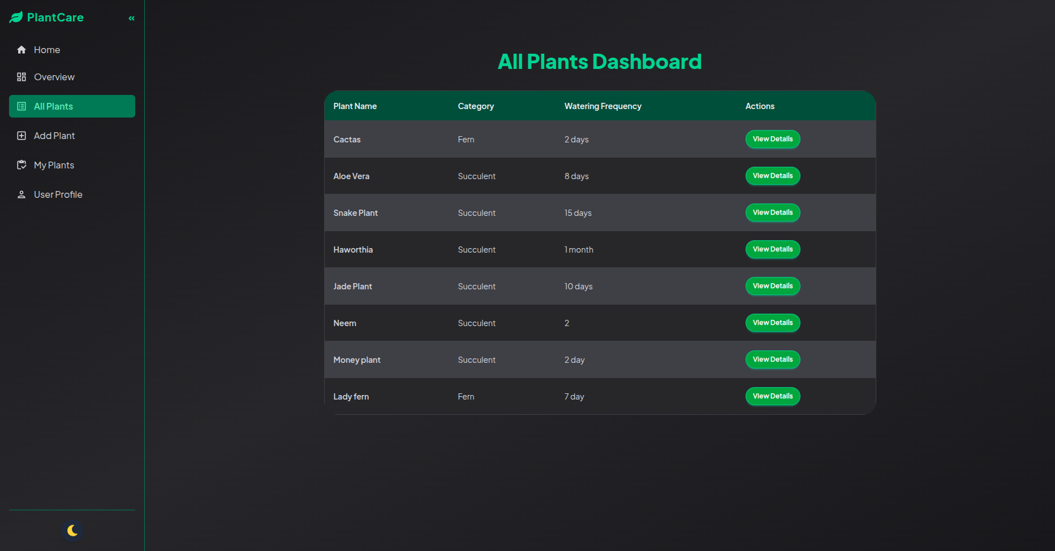The width and height of the screenshot is (1055, 551).
Task: Collapse the sidebar with the double-chevron
Action: click(x=131, y=18)
